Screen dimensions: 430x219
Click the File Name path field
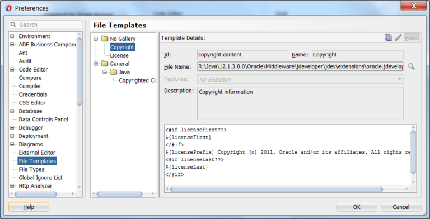[300, 66]
